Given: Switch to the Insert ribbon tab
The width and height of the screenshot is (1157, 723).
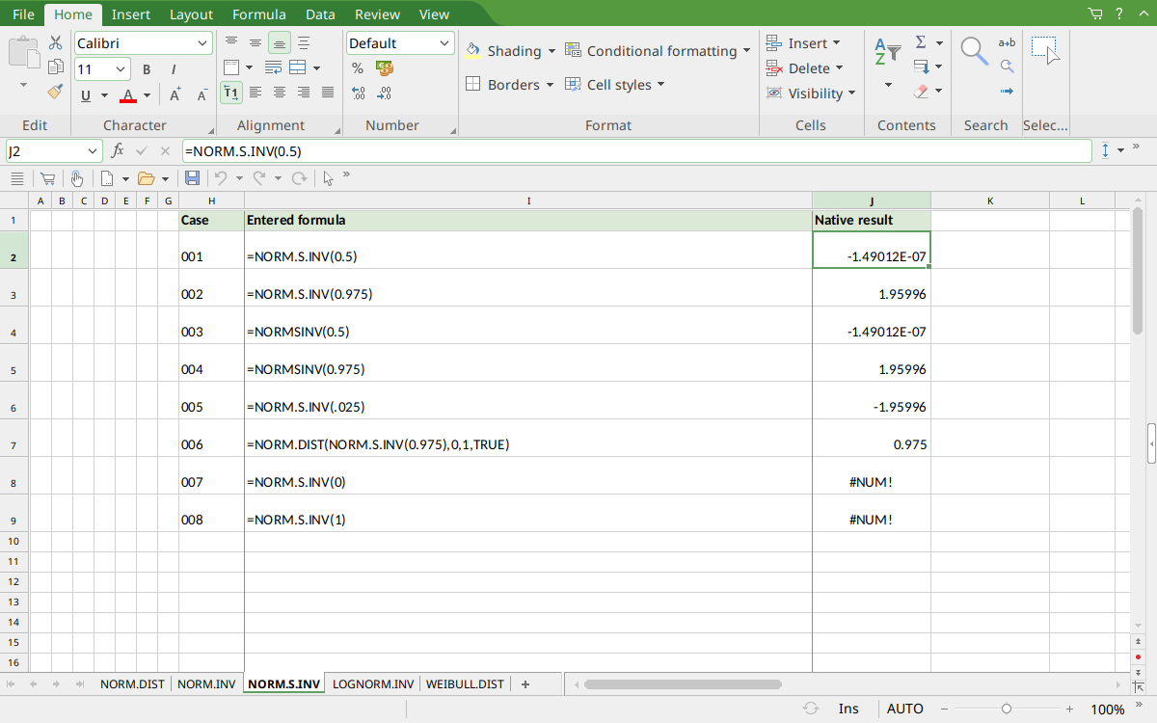Looking at the screenshot, I should [130, 14].
